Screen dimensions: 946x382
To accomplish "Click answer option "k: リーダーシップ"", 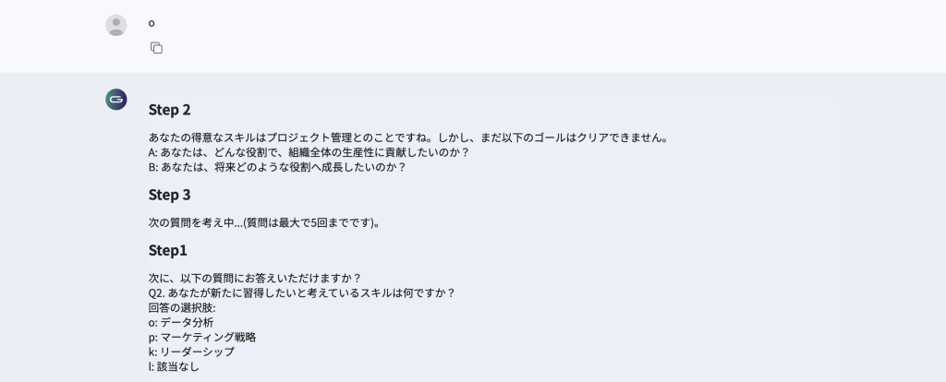I will coord(191,352).
